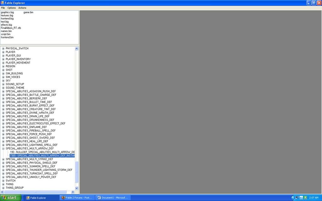Expand the REGION tree node

(x=3, y=67)
